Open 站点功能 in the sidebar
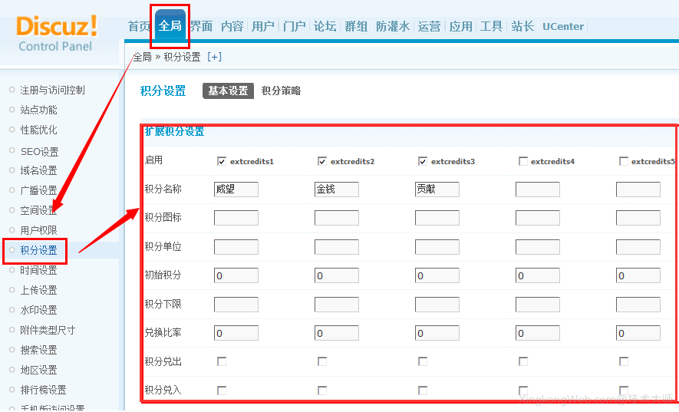679x412 pixels. click(x=38, y=110)
